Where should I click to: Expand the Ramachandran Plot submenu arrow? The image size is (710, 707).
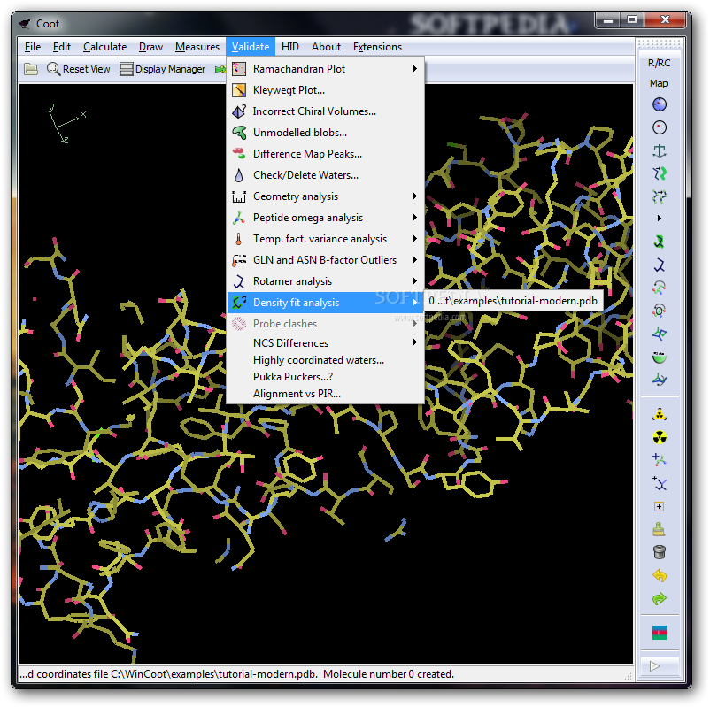coord(415,69)
